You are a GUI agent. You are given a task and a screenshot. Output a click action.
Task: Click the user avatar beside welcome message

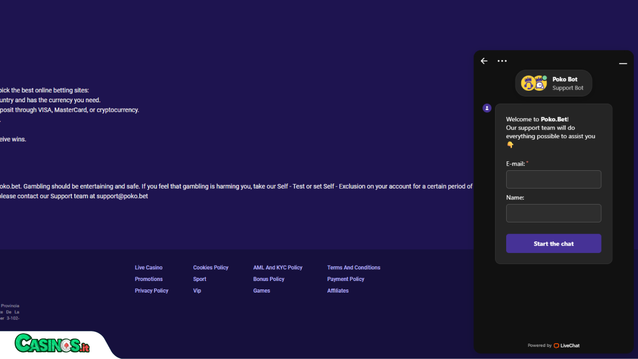pos(487,108)
